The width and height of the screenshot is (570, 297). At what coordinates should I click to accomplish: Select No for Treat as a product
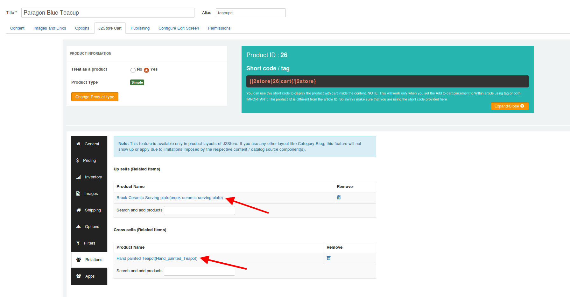(x=133, y=70)
